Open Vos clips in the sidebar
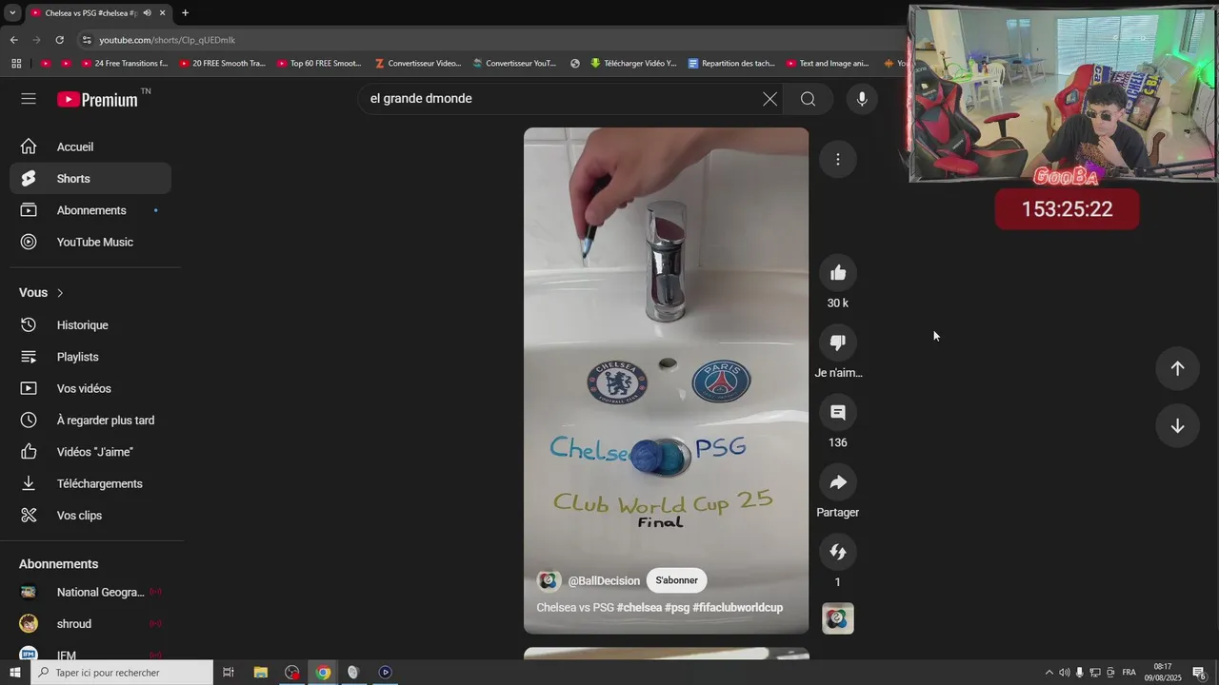Viewport: 1219px width, 685px height. (x=90, y=516)
